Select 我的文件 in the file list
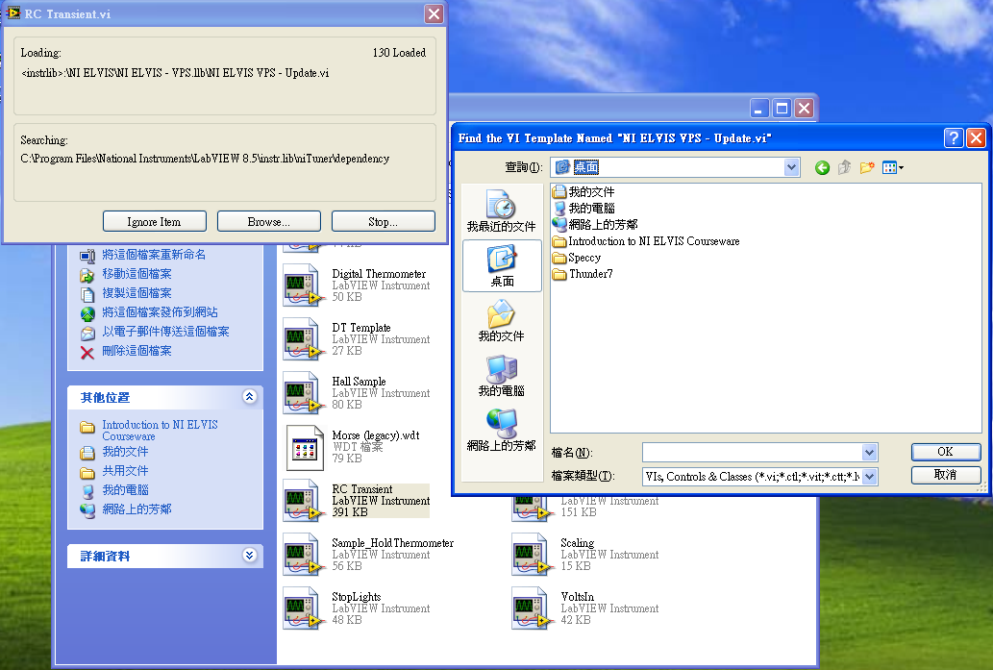The height and width of the screenshot is (670, 993). pyautogui.click(x=583, y=191)
